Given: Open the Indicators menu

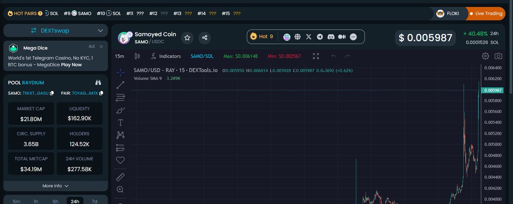Looking at the screenshot, I should click(165, 56).
